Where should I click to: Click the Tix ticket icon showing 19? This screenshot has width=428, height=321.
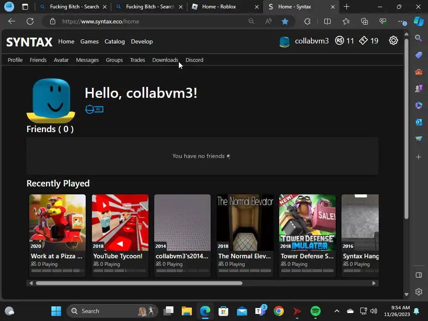click(x=363, y=41)
